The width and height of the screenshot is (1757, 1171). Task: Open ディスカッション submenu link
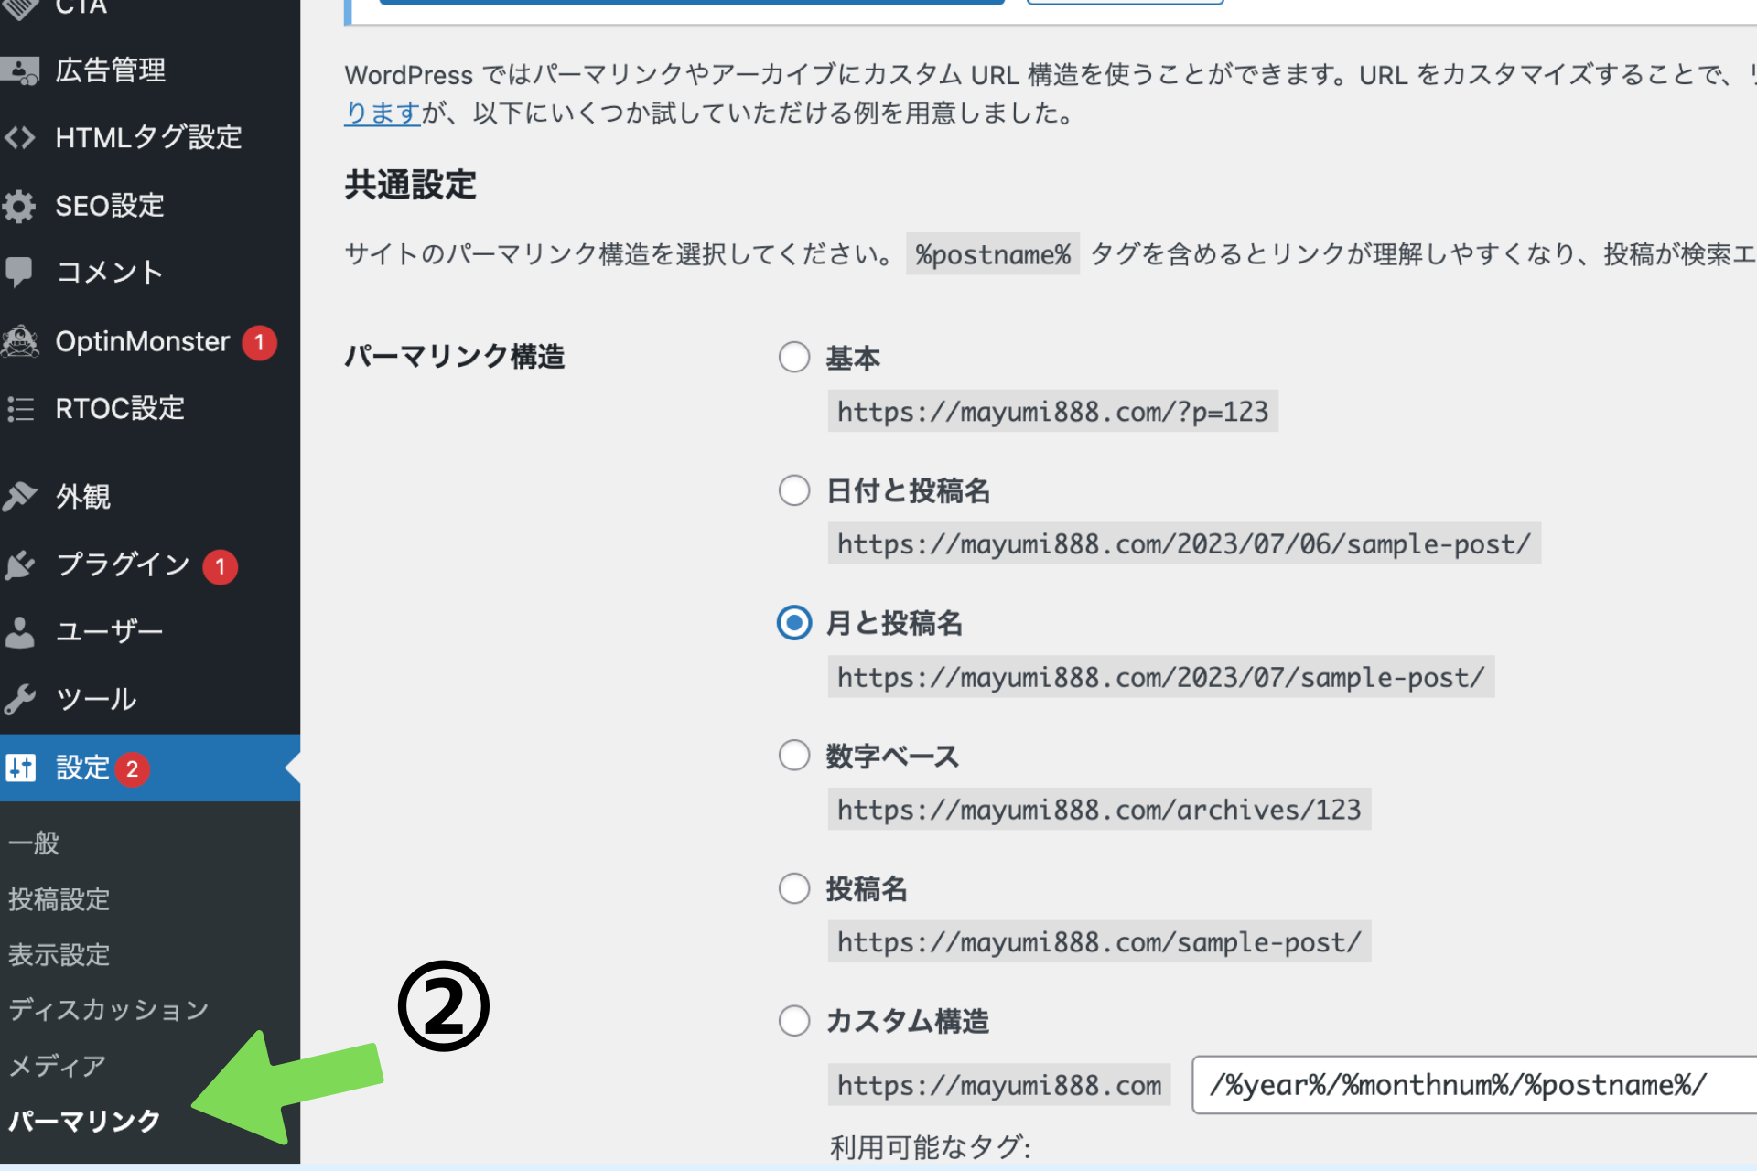[x=109, y=1010]
